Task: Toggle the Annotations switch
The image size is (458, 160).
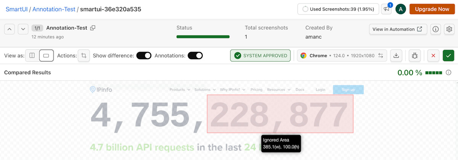Action: 195,56
